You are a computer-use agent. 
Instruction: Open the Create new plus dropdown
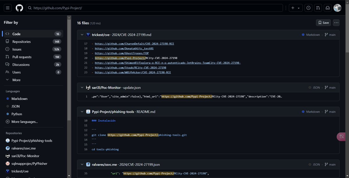295,8
